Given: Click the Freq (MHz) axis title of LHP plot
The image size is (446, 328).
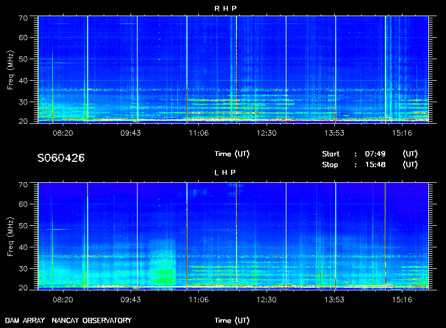Looking at the screenshot, I should 11,237.
